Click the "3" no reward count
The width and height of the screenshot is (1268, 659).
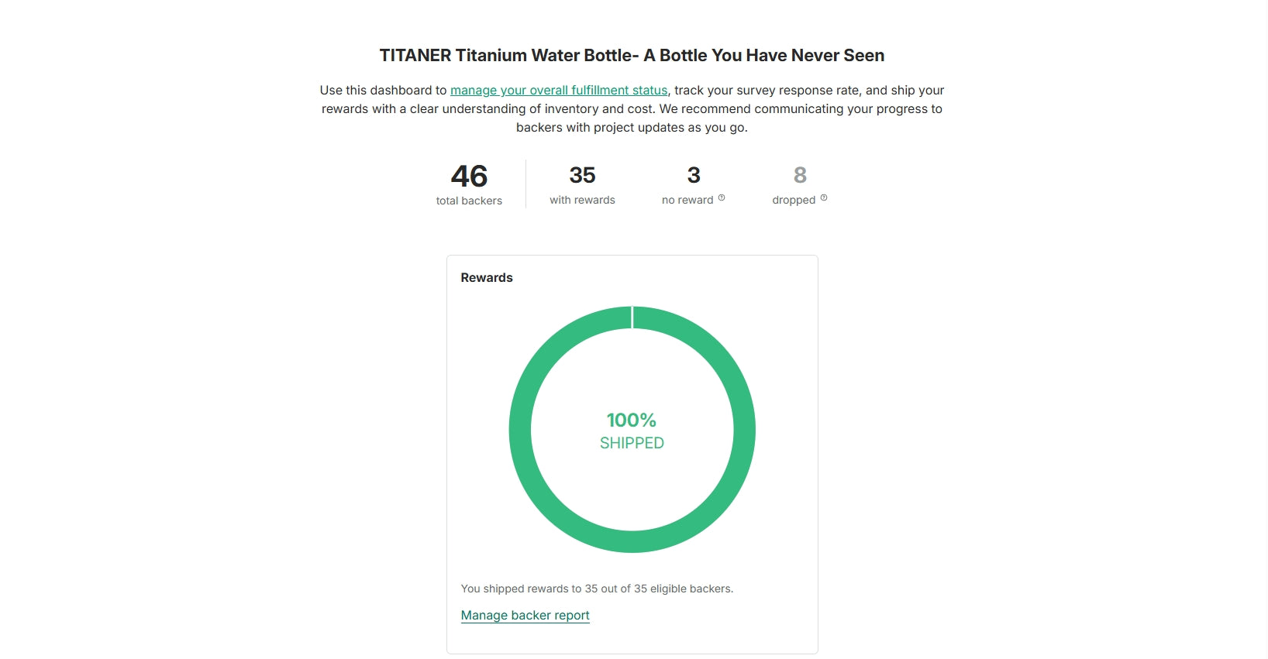pyautogui.click(x=694, y=176)
